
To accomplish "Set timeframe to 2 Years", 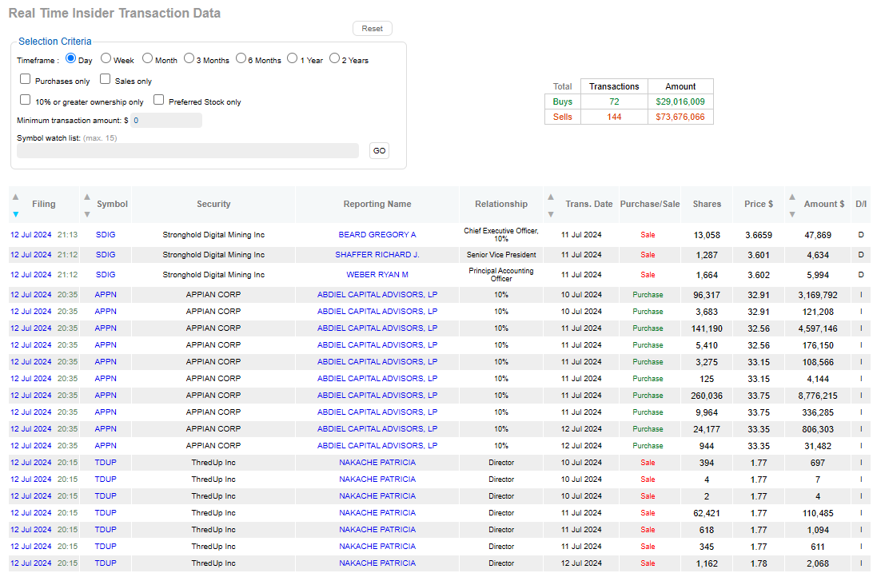I will 334,58.
